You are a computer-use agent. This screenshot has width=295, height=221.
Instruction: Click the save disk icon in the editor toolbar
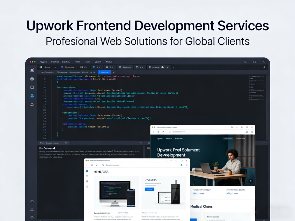[x=41, y=67]
